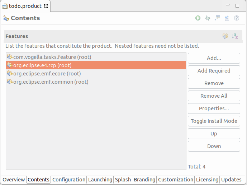This screenshot has height=185, width=247.
Task: Select org.eclipse.emf.ecore feature entry
Action: (x=47, y=74)
